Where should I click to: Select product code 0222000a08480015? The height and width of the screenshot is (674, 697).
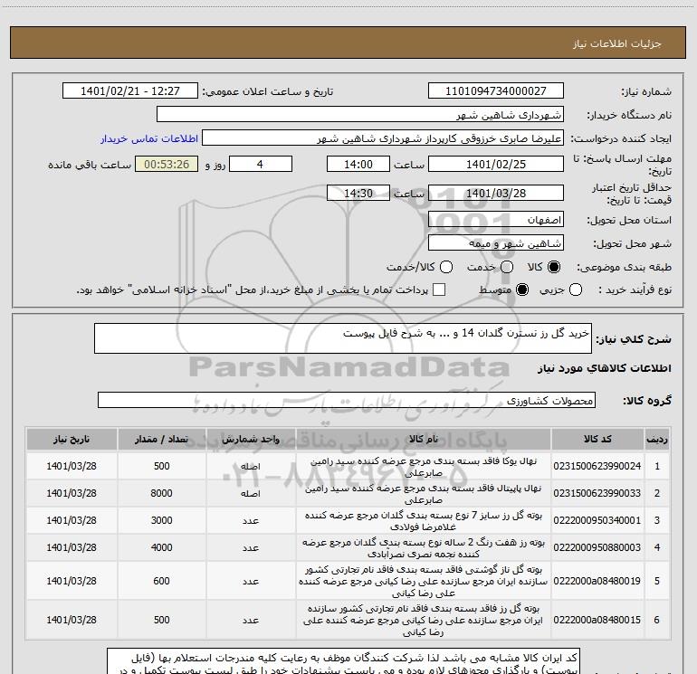(597, 620)
